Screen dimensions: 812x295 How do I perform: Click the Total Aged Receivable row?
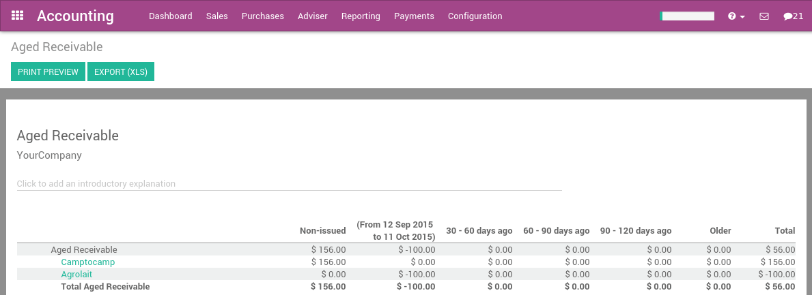(x=105, y=287)
